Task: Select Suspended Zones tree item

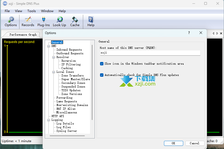Action: coord(73,87)
